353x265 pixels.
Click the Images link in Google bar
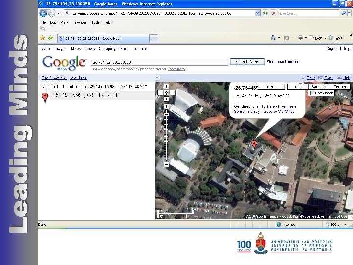(x=60, y=48)
